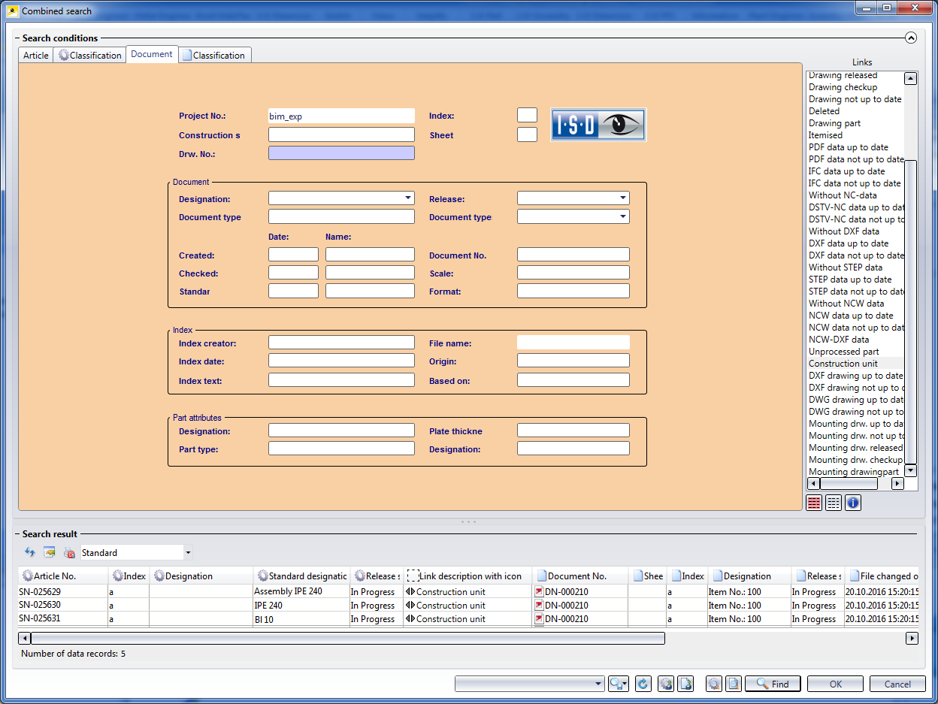Screen dimensions: 938x704
Task: Click the picture icon in Search result toolbar
Action: coord(50,553)
